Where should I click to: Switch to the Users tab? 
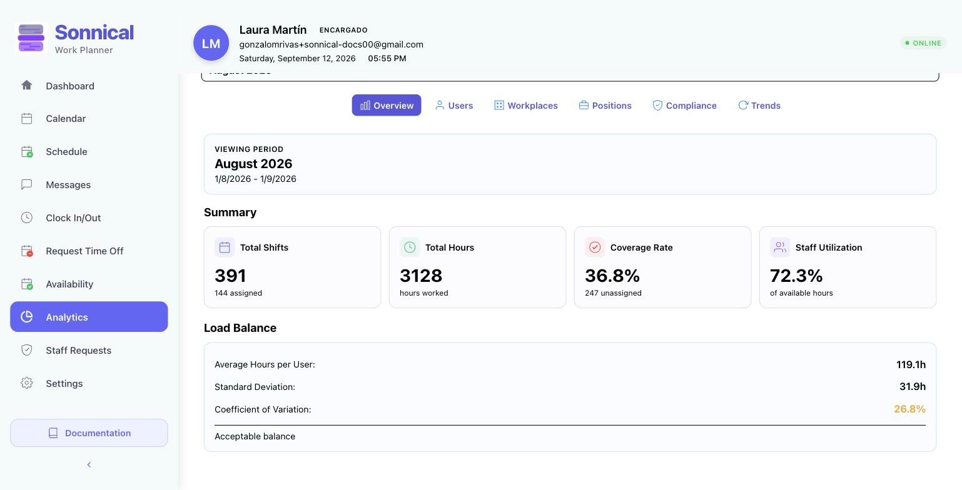coord(454,106)
